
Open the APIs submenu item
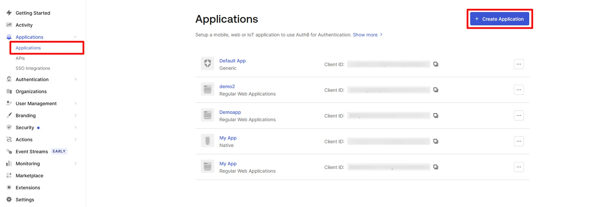click(x=20, y=58)
